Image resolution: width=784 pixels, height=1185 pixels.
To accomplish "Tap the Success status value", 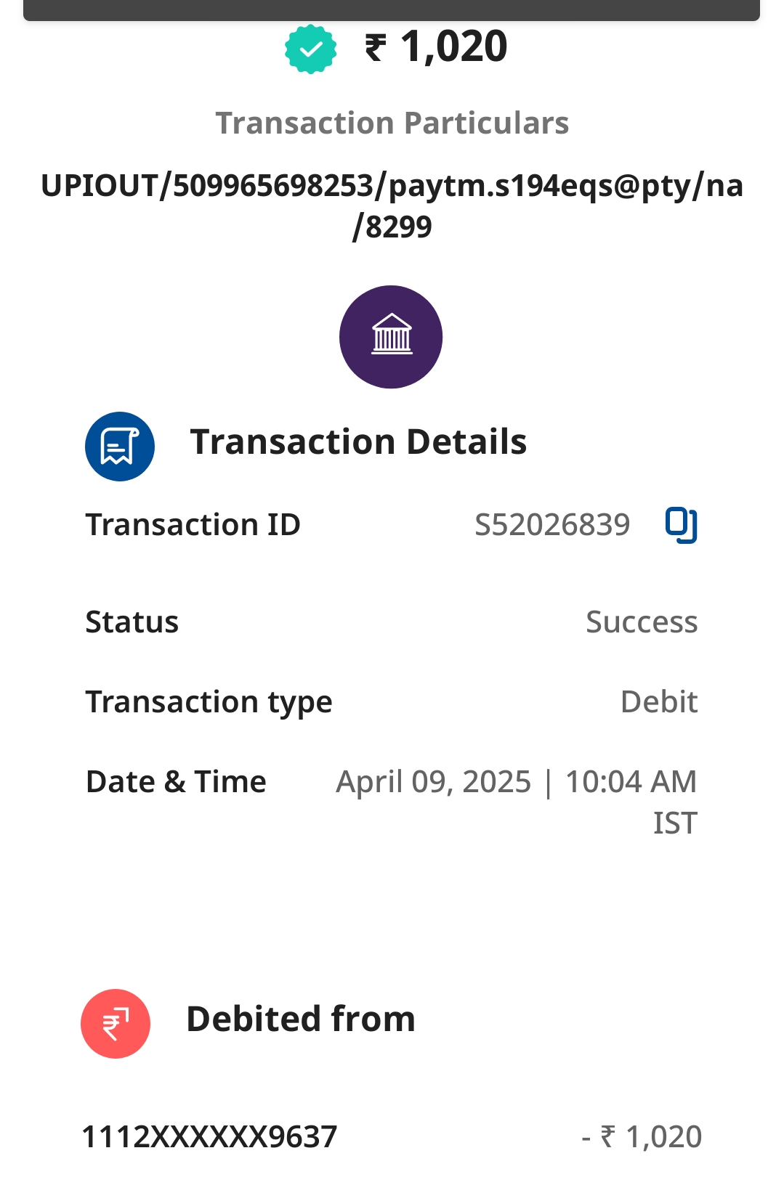I will pos(642,622).
